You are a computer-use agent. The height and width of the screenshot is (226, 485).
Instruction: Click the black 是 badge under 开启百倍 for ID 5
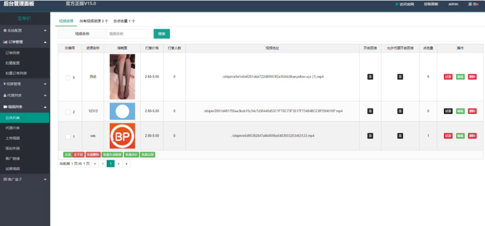click(x=370, y=77)
